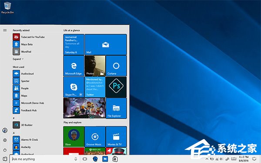
Task: Click the hamburger menu in Start
Action: (x=5, y=30)
